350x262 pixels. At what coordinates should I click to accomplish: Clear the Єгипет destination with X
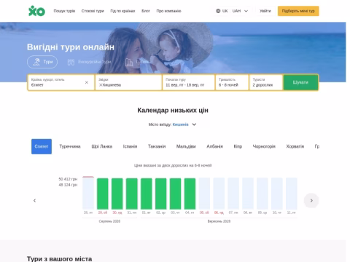[87, 82]
